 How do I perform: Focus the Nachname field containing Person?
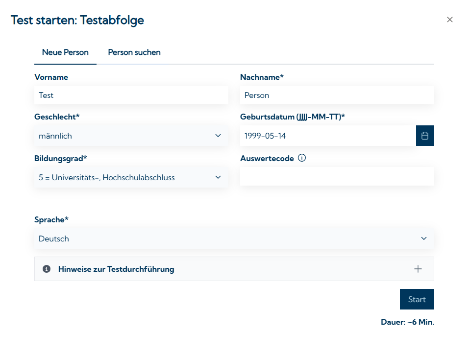click(x=337, y=95)
